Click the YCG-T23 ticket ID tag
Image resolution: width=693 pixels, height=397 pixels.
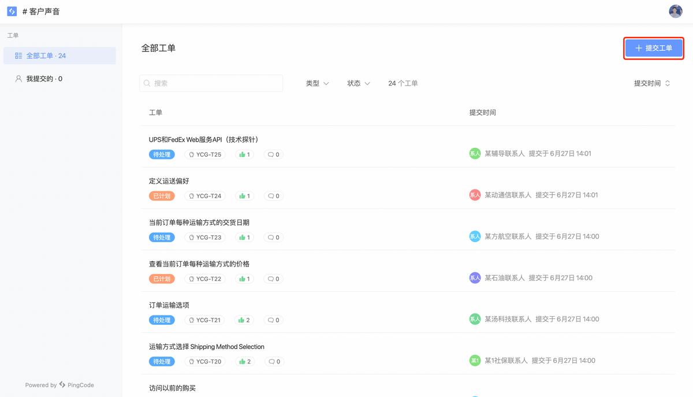click(205, 238)
